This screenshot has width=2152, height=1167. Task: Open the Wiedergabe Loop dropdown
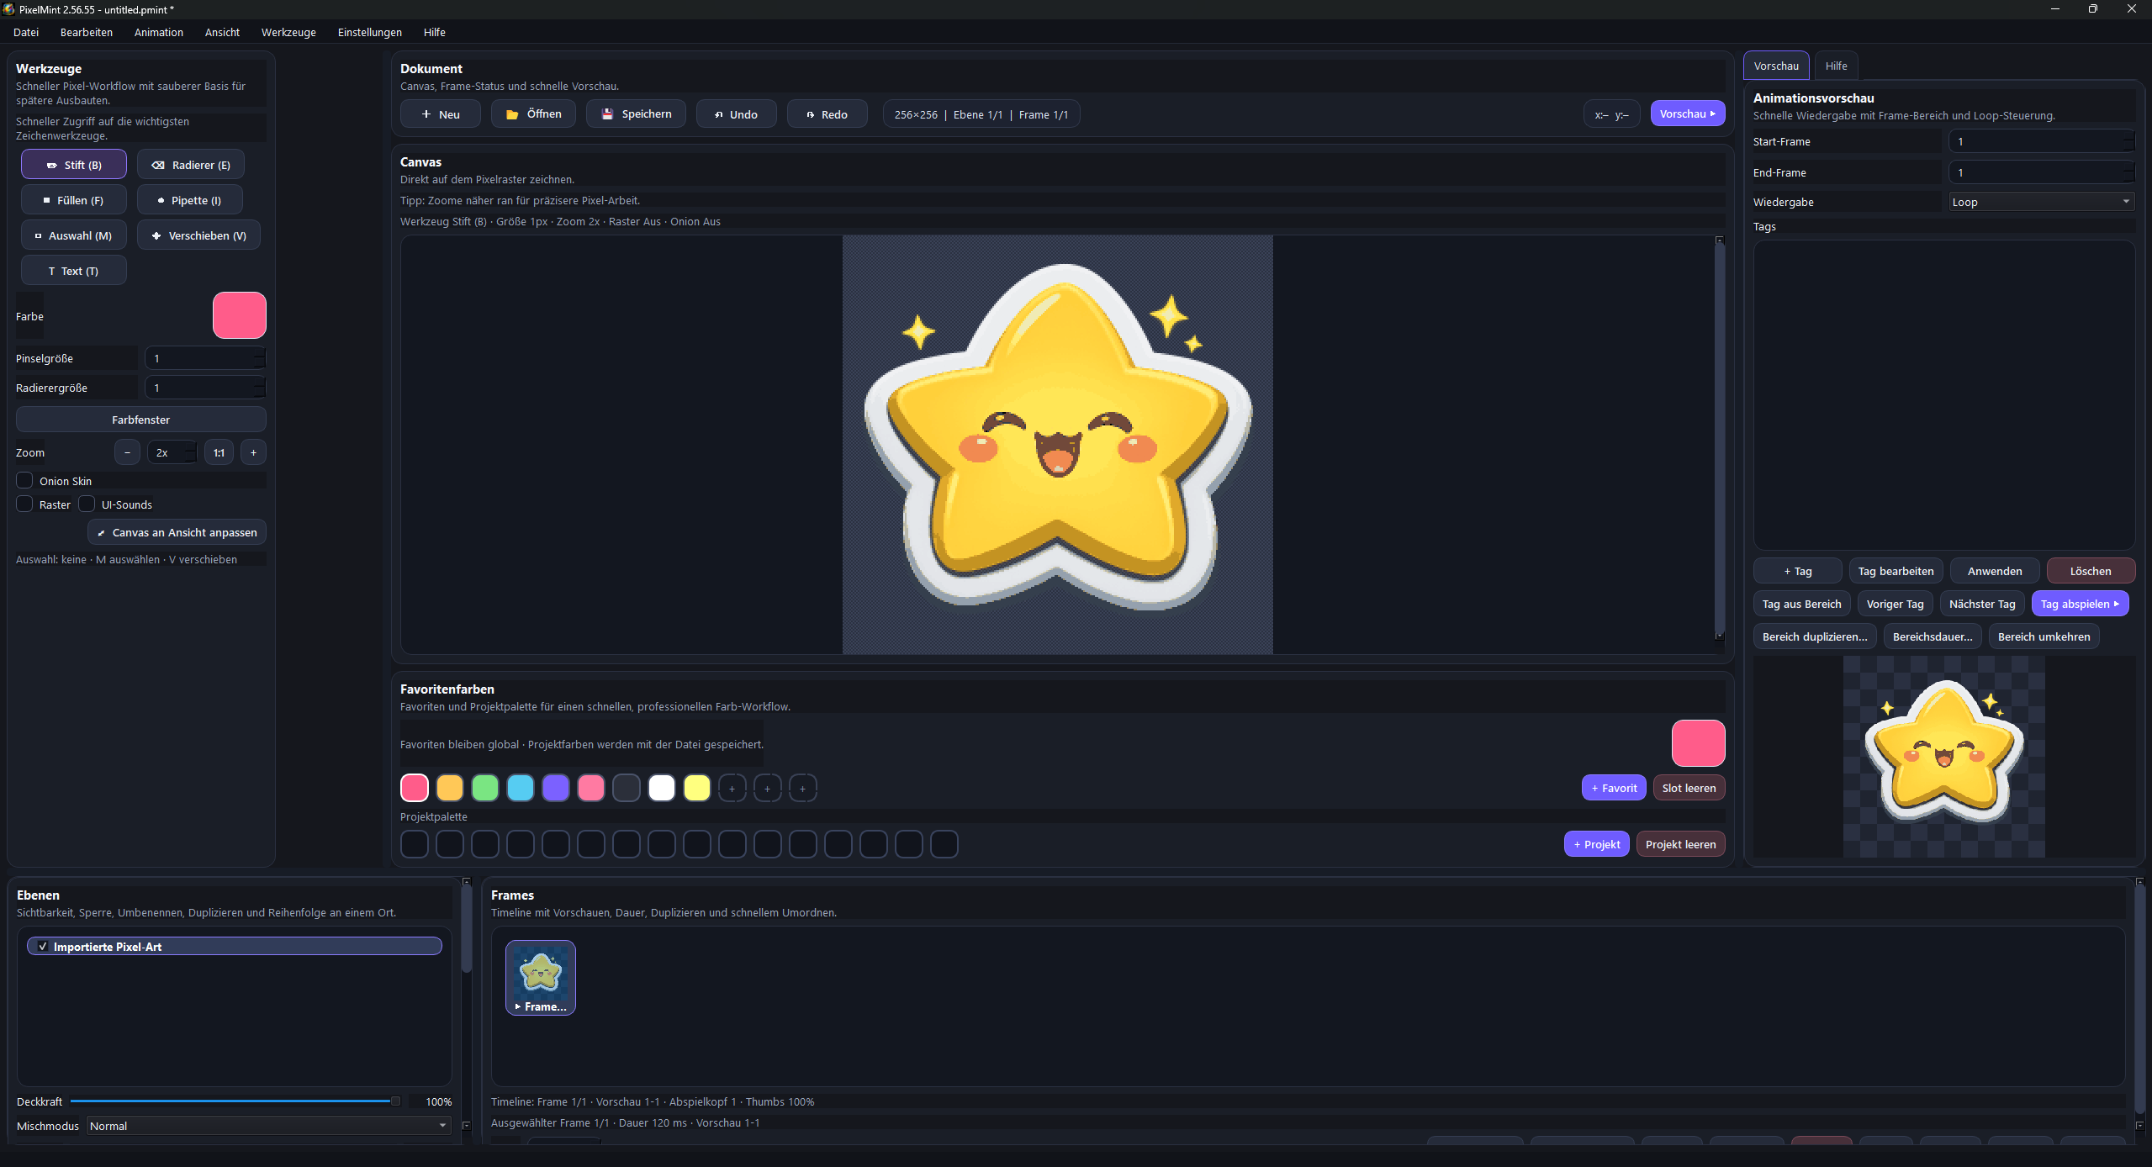[2041, 202]
